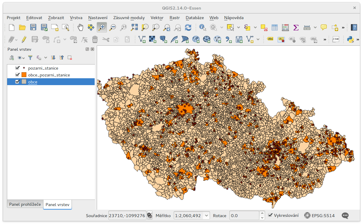Click Add Delimited Text Layer comma icon

[229, 39]
